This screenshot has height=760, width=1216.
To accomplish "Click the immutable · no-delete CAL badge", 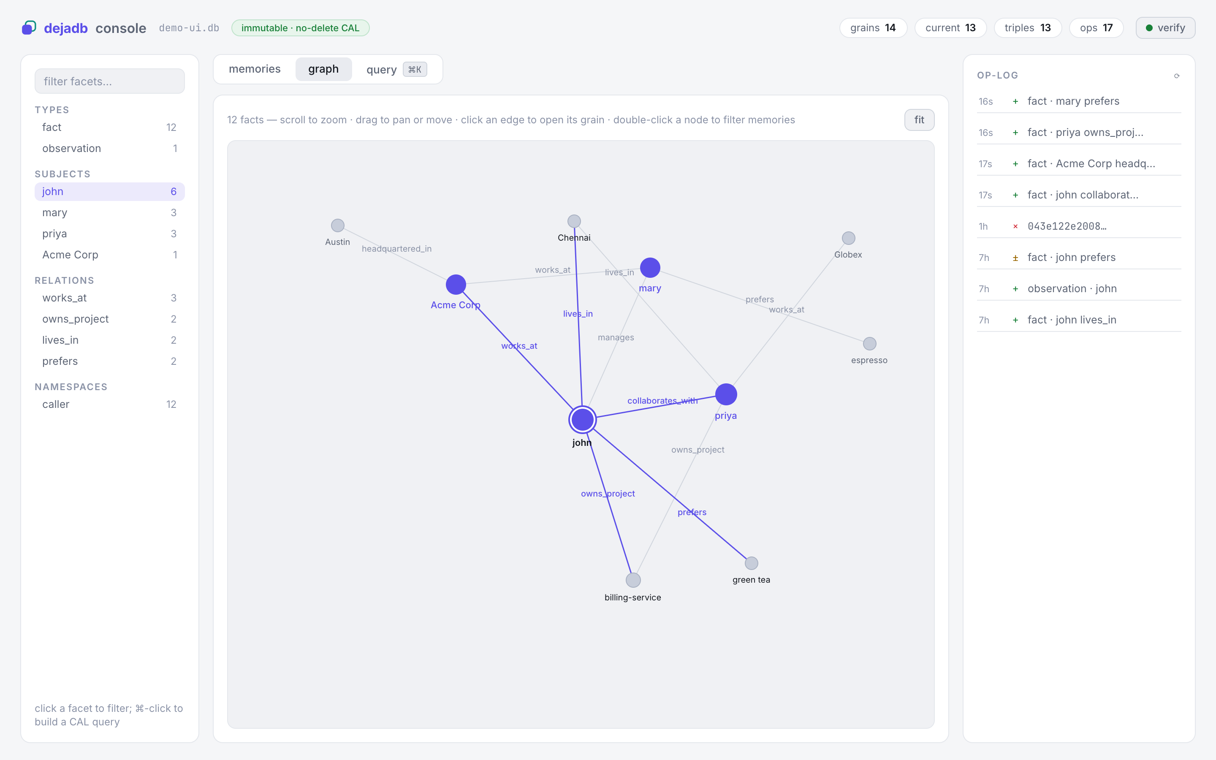I will pos(301,27).
